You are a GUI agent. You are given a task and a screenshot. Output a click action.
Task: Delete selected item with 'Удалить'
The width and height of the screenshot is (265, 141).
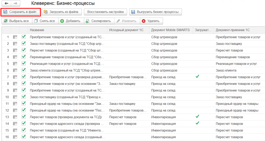(x=151, y=21)
